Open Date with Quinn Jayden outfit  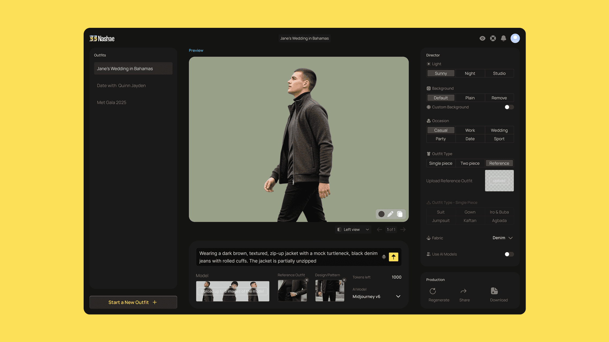tap(121, 86)
